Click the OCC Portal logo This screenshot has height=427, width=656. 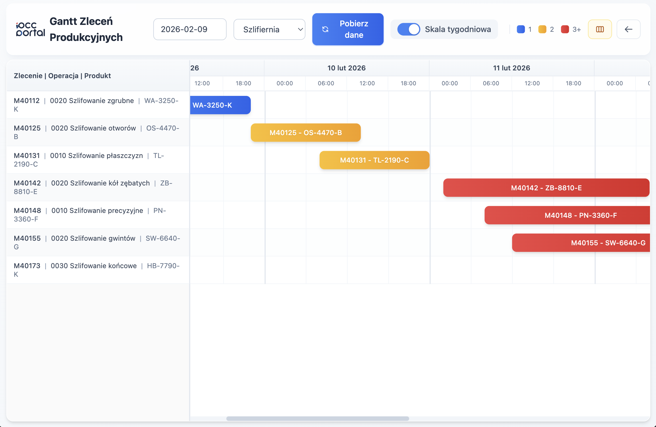click(30, 29)
